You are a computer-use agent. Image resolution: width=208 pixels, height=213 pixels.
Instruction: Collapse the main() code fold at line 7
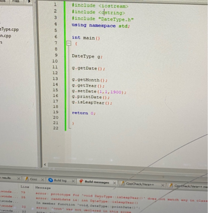click(69, 43)
